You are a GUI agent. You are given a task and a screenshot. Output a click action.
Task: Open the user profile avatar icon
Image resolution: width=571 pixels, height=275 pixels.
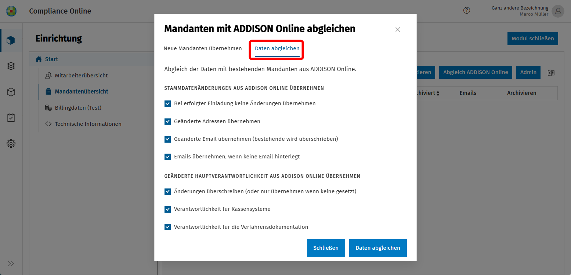(558, 11)
